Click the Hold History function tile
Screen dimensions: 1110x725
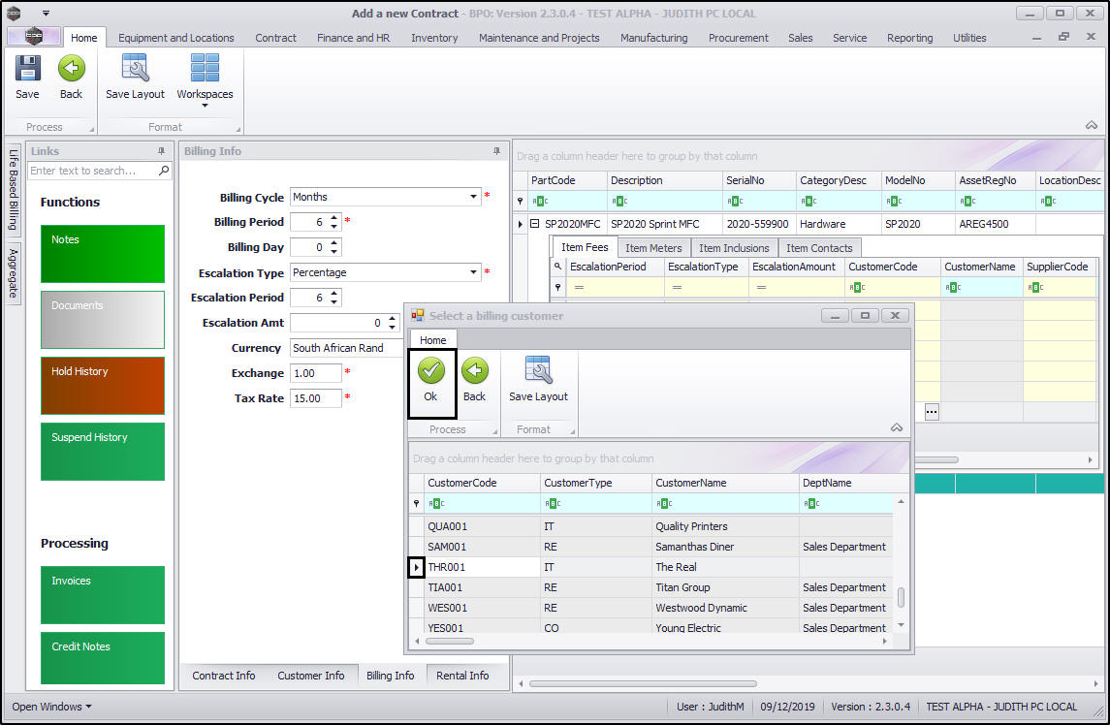pos(103,385)
